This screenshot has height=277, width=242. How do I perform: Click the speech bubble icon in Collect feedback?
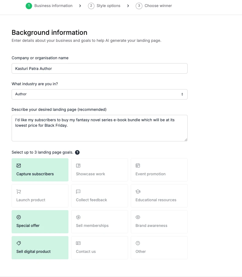[x=78, y=191]
